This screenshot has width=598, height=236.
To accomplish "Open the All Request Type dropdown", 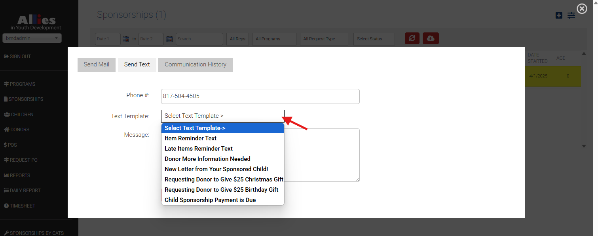I will [x=324, y=39].
